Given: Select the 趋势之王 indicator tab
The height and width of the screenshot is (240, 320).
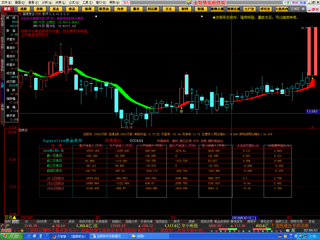Looking at the screenshot, I should pyautogui.click(x=281, y=221).
